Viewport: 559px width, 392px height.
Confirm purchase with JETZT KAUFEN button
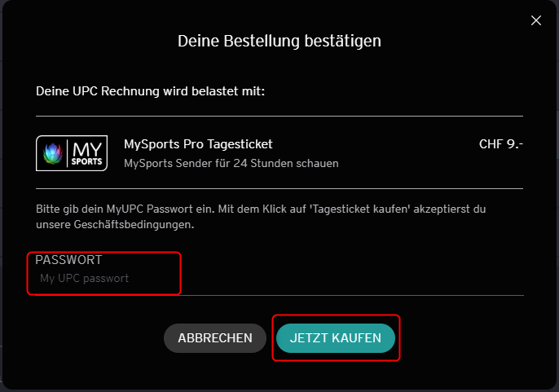pyautogui.click(x=336, y=337)
